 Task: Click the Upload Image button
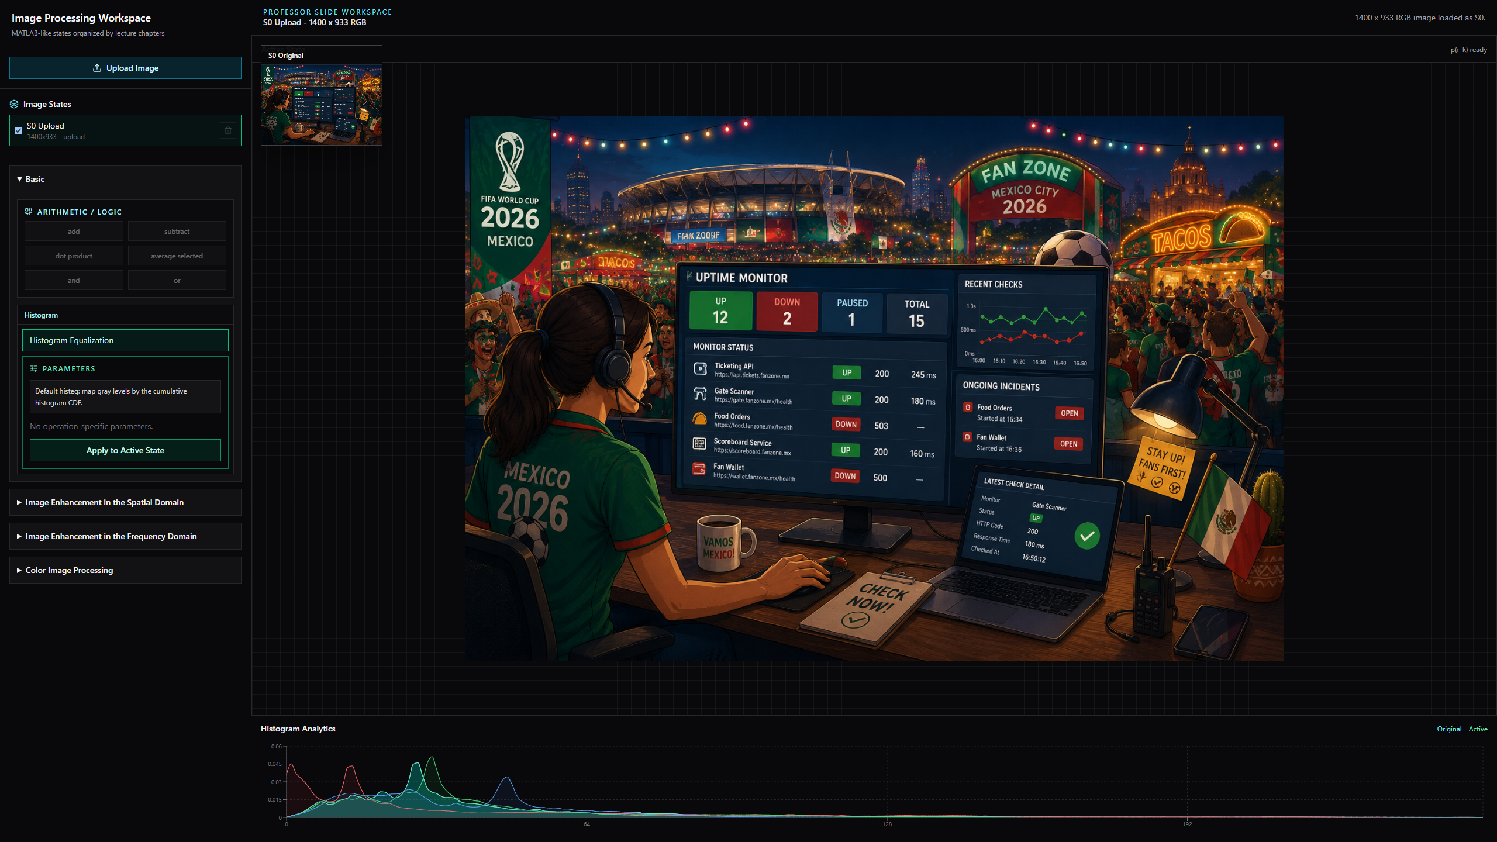tap(125, 68)
